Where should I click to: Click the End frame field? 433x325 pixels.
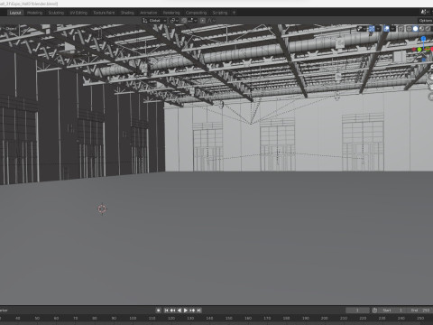click(420, 311)
